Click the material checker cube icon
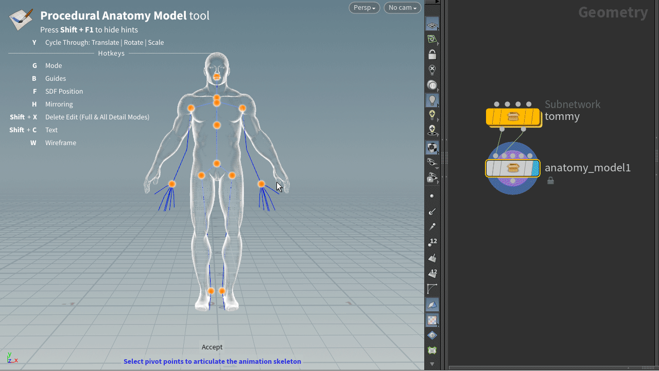 [432, 148]
